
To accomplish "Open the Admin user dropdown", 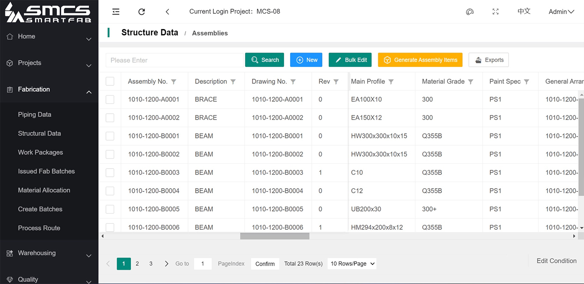I will pos(561,12).
